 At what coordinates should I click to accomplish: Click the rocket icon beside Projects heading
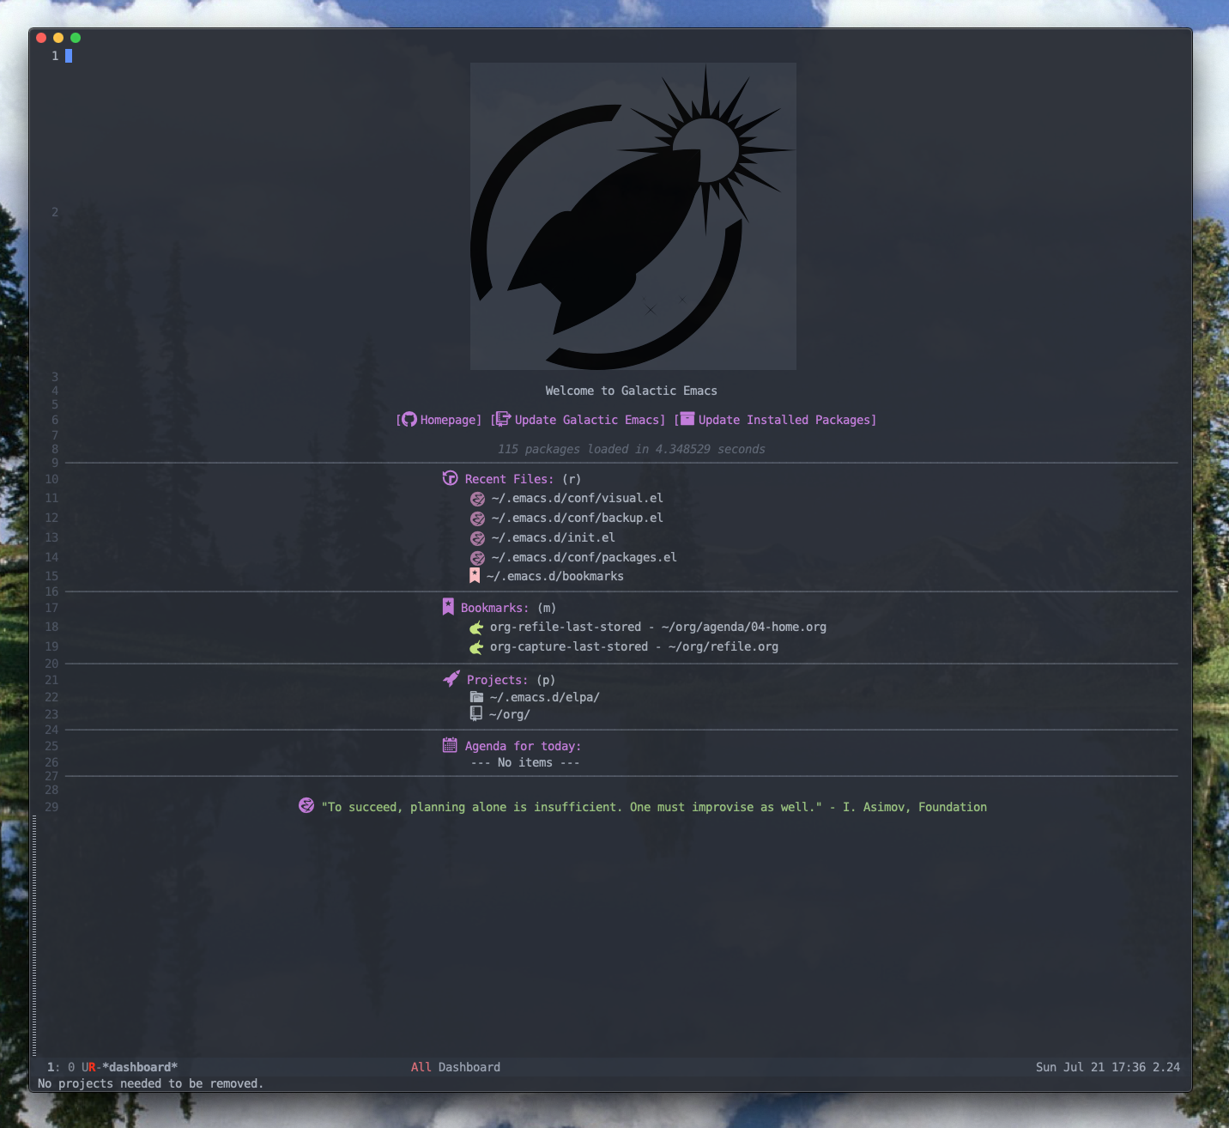point(451,679)
